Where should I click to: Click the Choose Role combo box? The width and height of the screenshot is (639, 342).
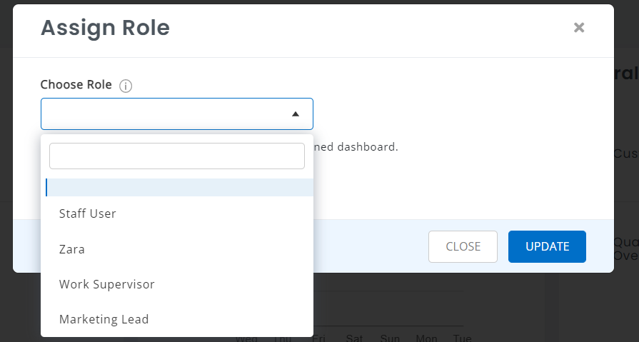tap(177, 114)
